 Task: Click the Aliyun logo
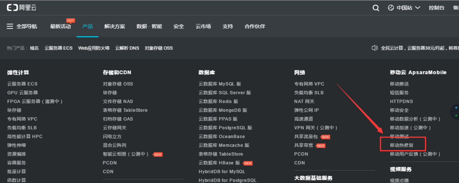point(21,7)
